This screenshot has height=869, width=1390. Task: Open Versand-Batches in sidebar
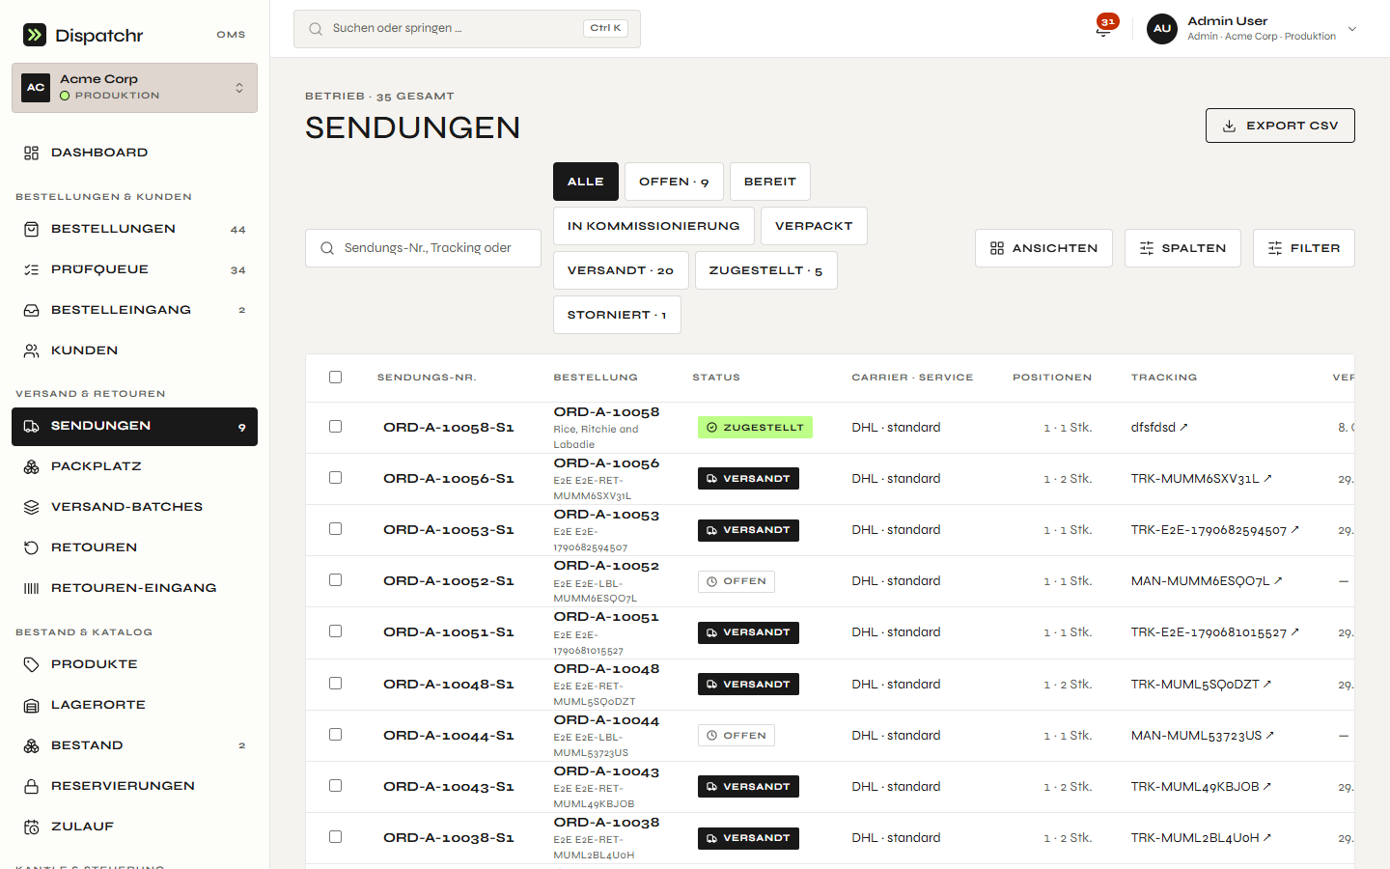pos(134,507)
